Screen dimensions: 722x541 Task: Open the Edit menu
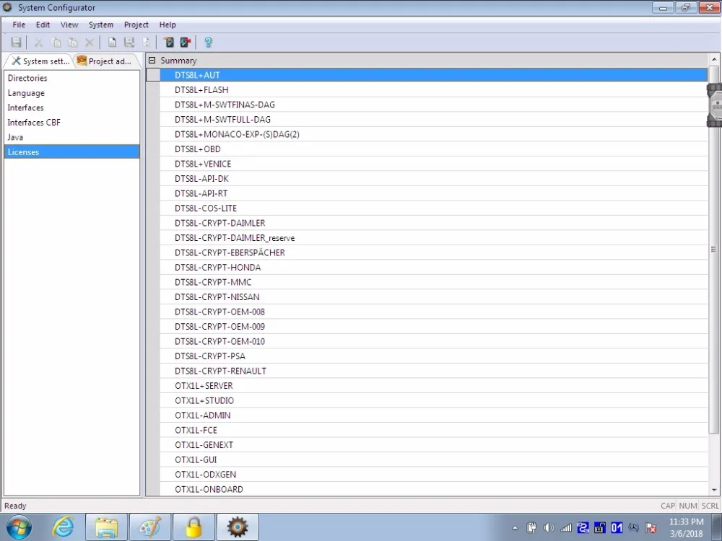[x=43, y=25]
